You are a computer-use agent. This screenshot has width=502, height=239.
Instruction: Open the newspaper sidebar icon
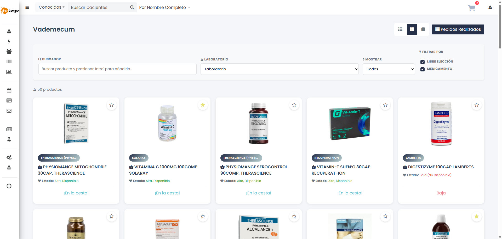click(9, 129)
